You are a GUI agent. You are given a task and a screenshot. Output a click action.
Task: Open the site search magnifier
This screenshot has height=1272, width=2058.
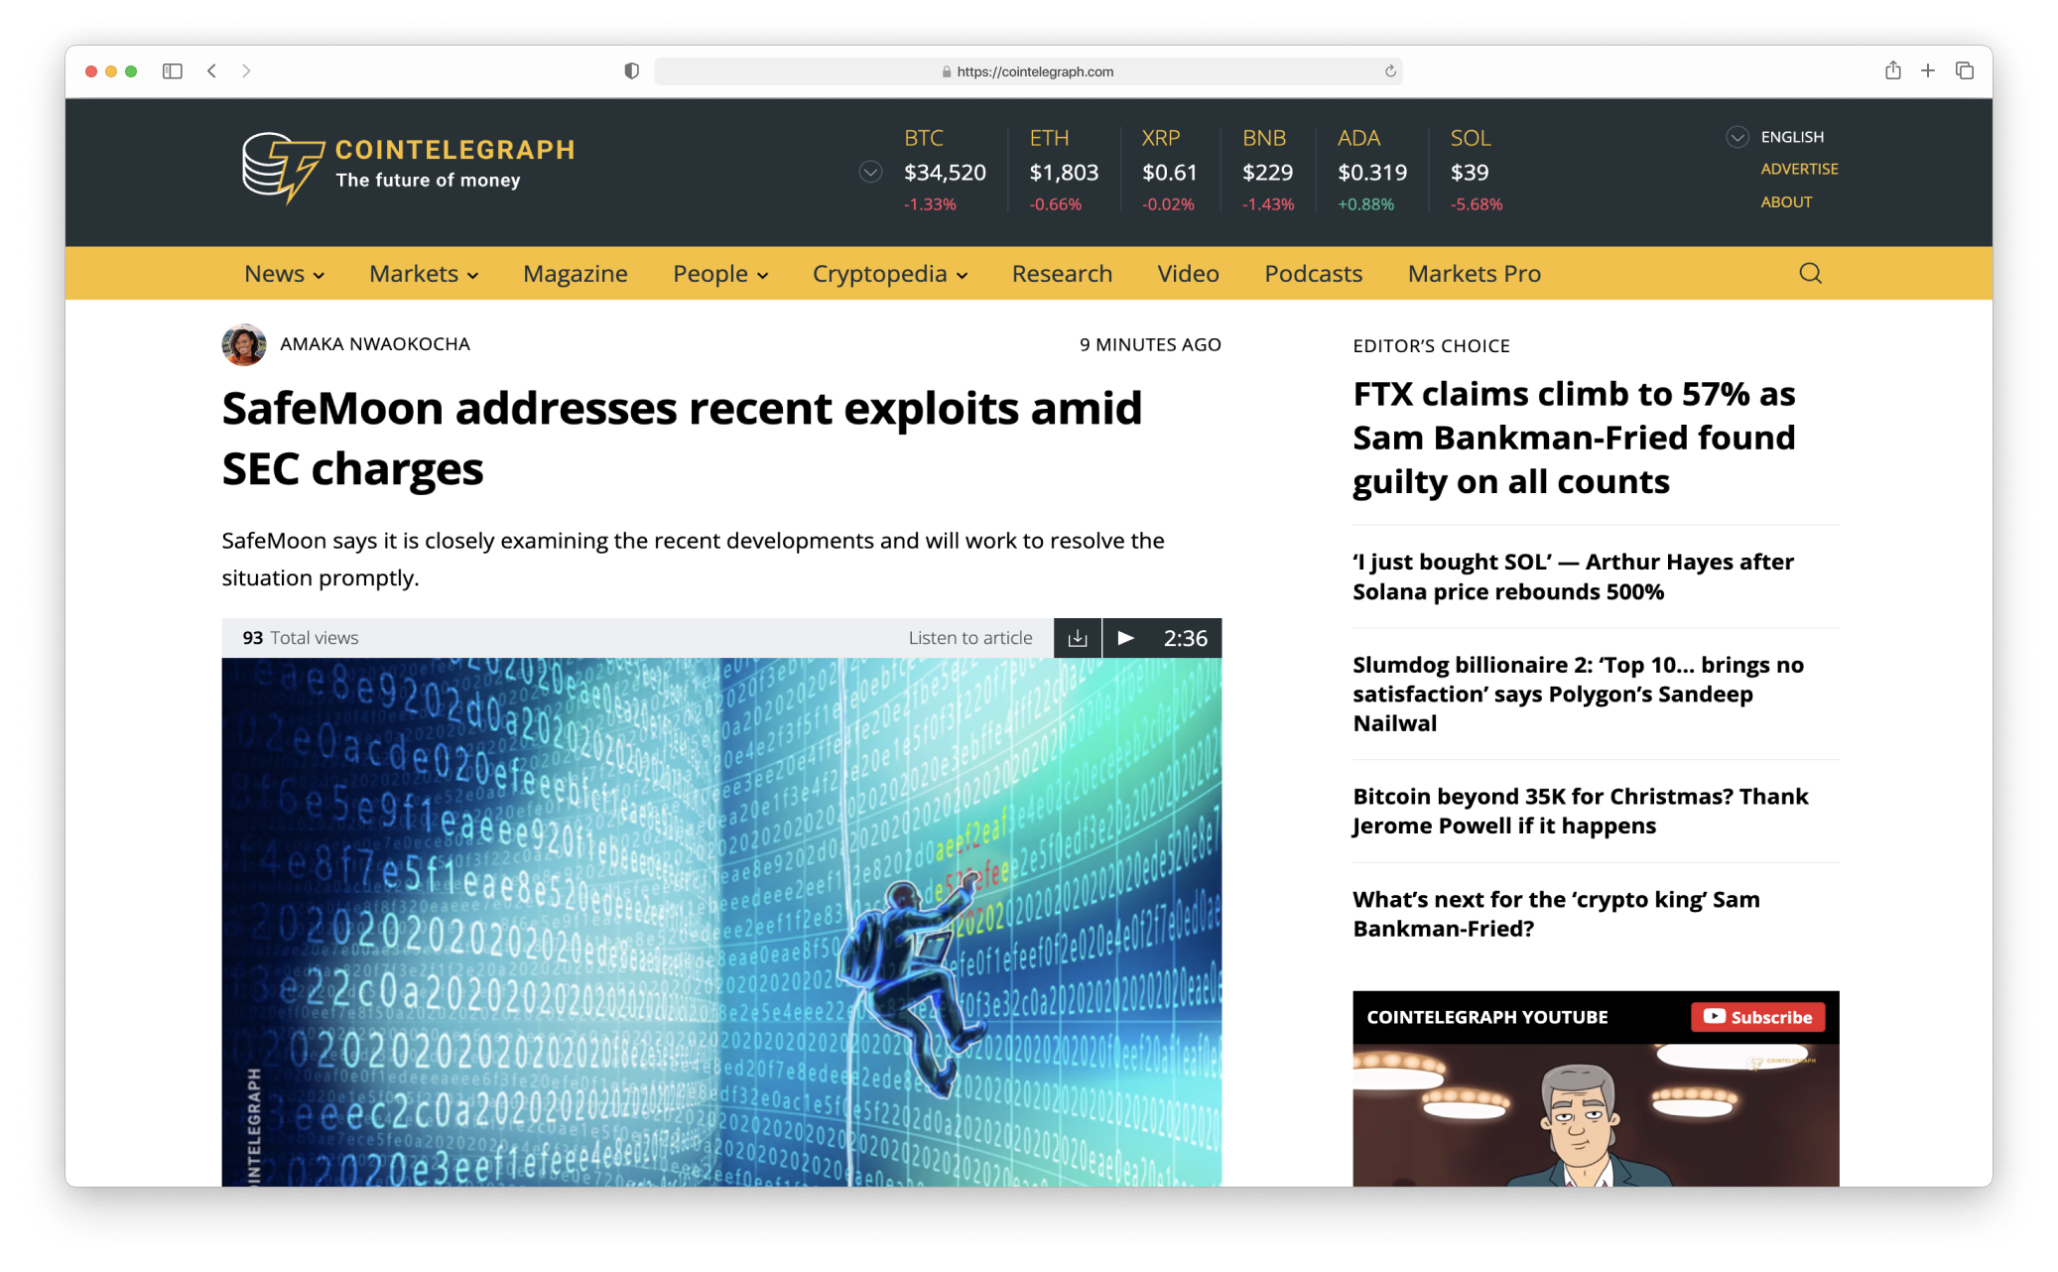(x=1810, y=273)
